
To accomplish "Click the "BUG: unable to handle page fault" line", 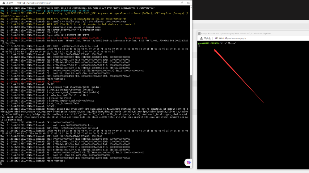I will (63, 22).
